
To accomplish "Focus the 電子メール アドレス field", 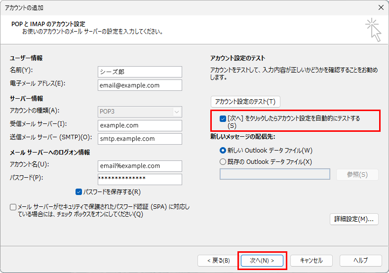I will [x=140, y=85].
